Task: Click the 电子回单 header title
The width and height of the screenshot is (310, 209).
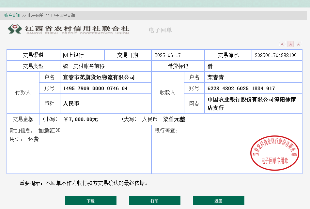Action: [x=160, y=30]
